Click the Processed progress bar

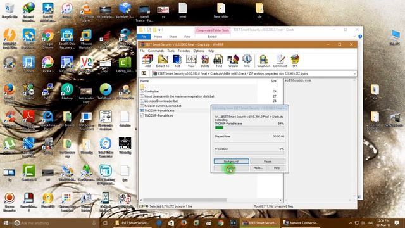click(249, 153)
